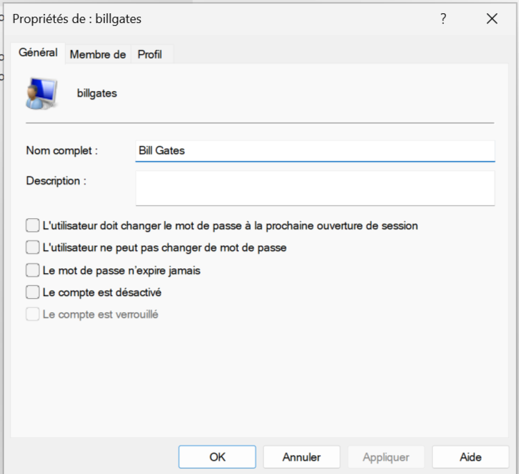Screen dimensions: 519x474
Task: Click the Propriétés de : billgates title
Action: pyautogui.click(x=77, y=19)
